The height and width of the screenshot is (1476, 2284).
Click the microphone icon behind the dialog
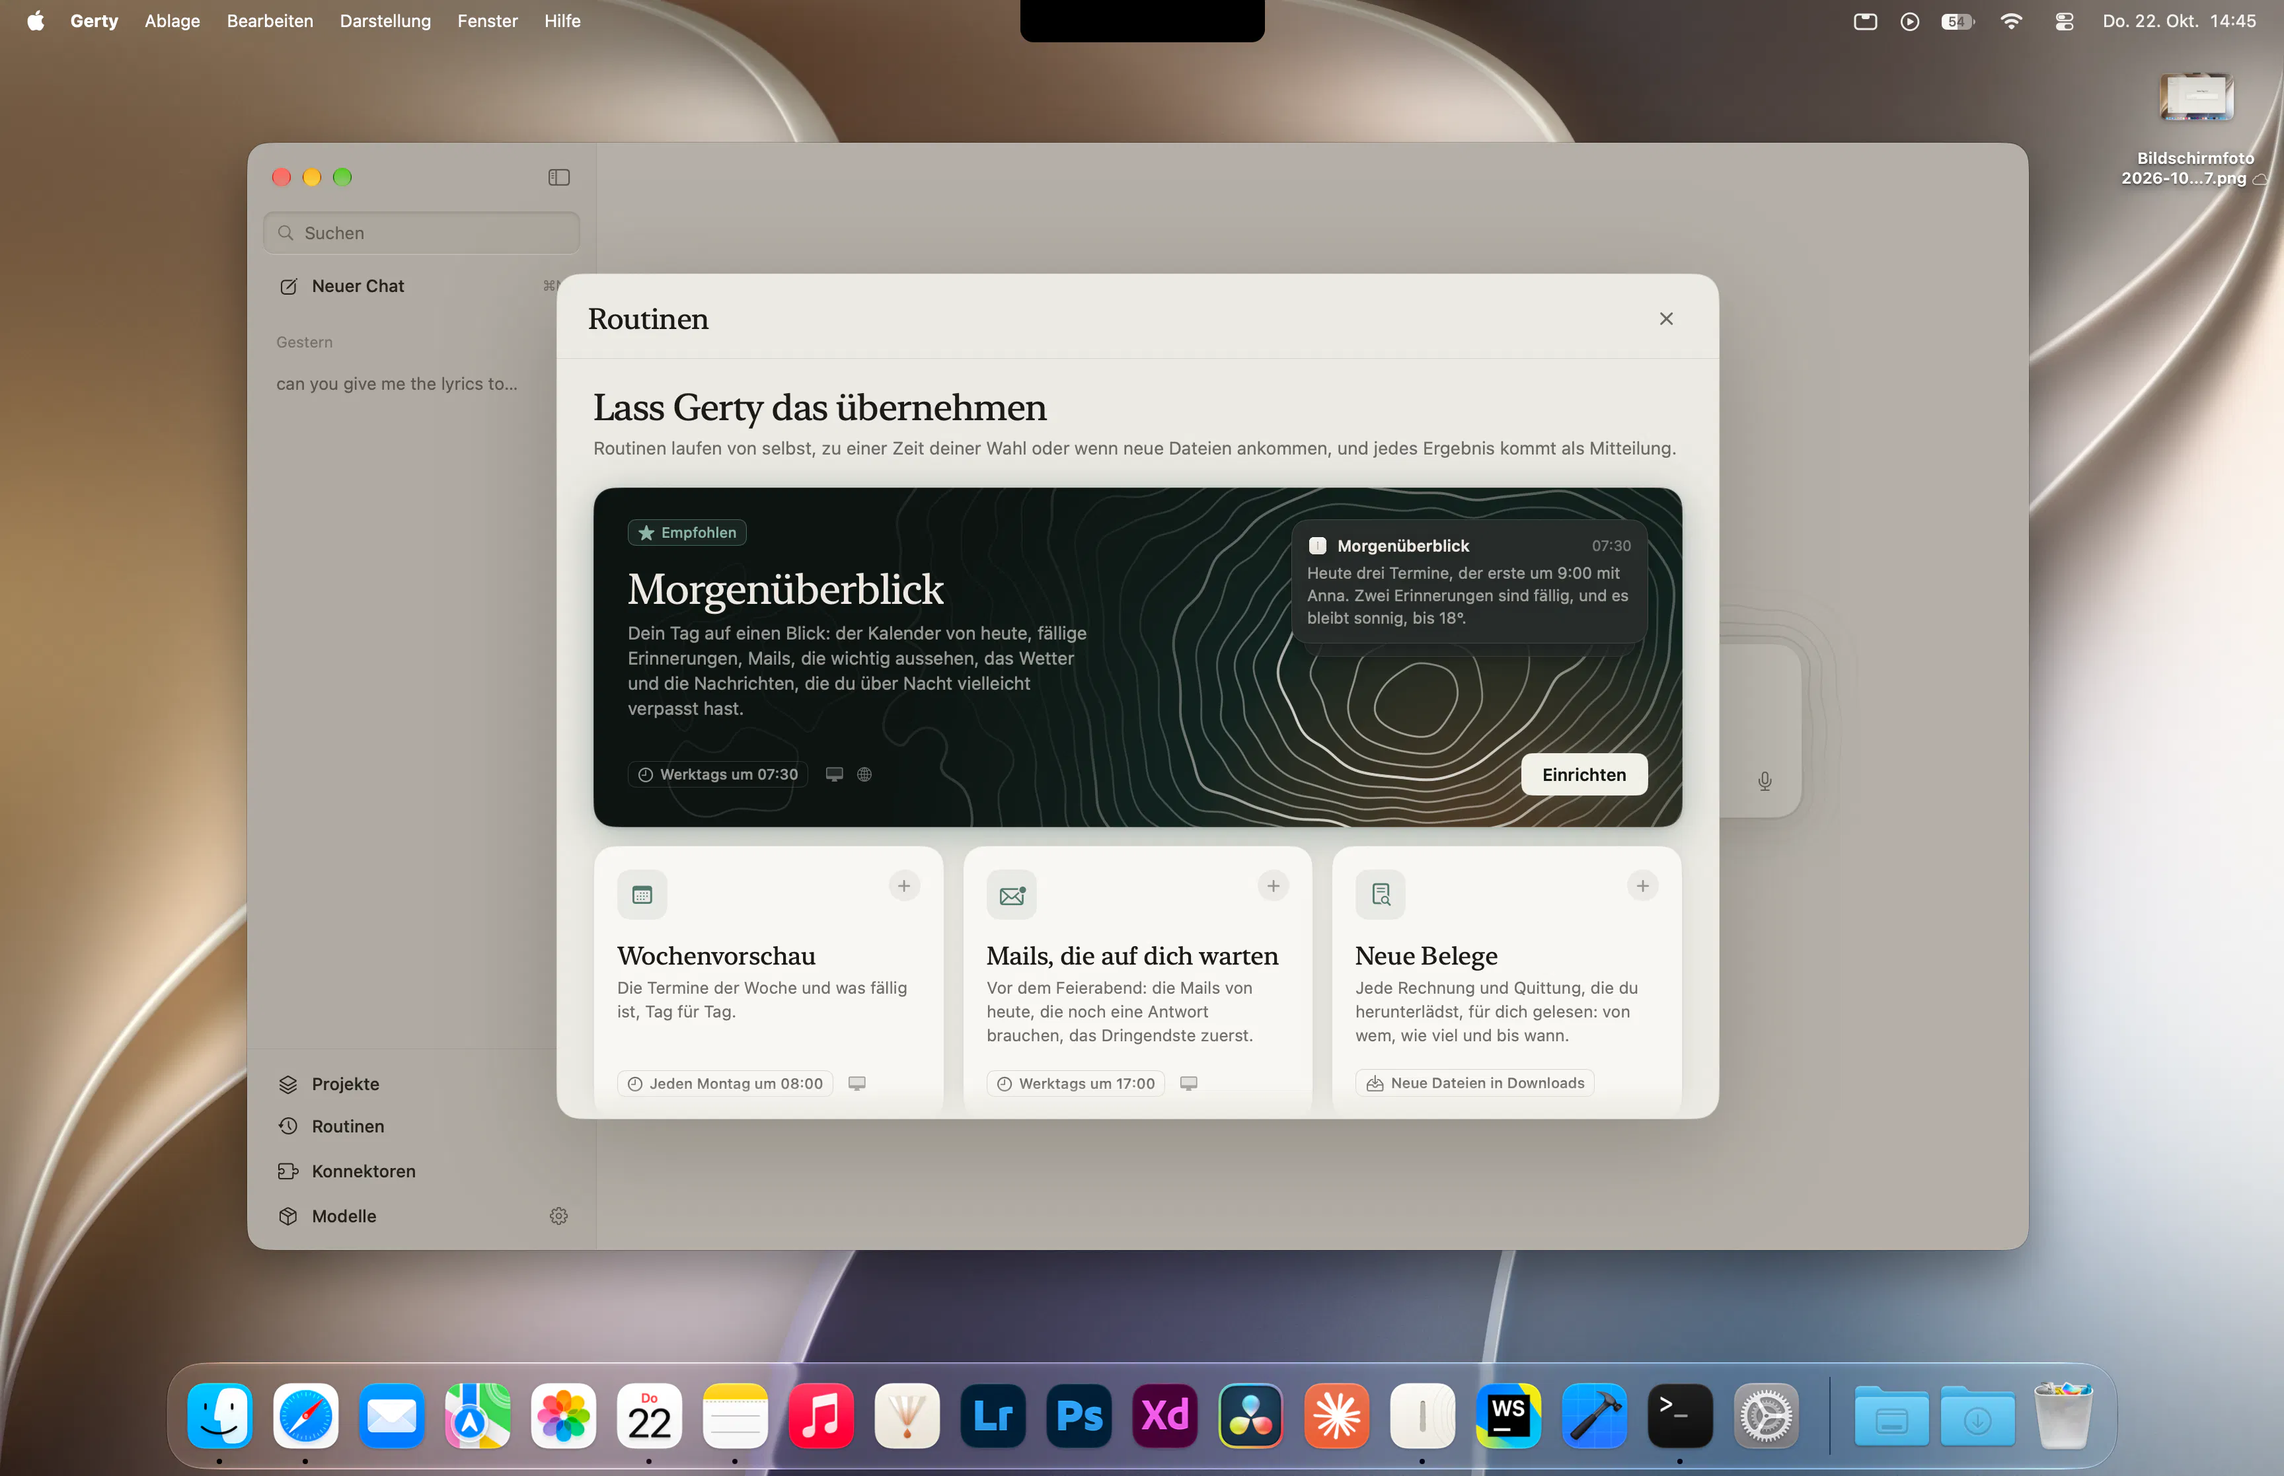[1765, 781]
